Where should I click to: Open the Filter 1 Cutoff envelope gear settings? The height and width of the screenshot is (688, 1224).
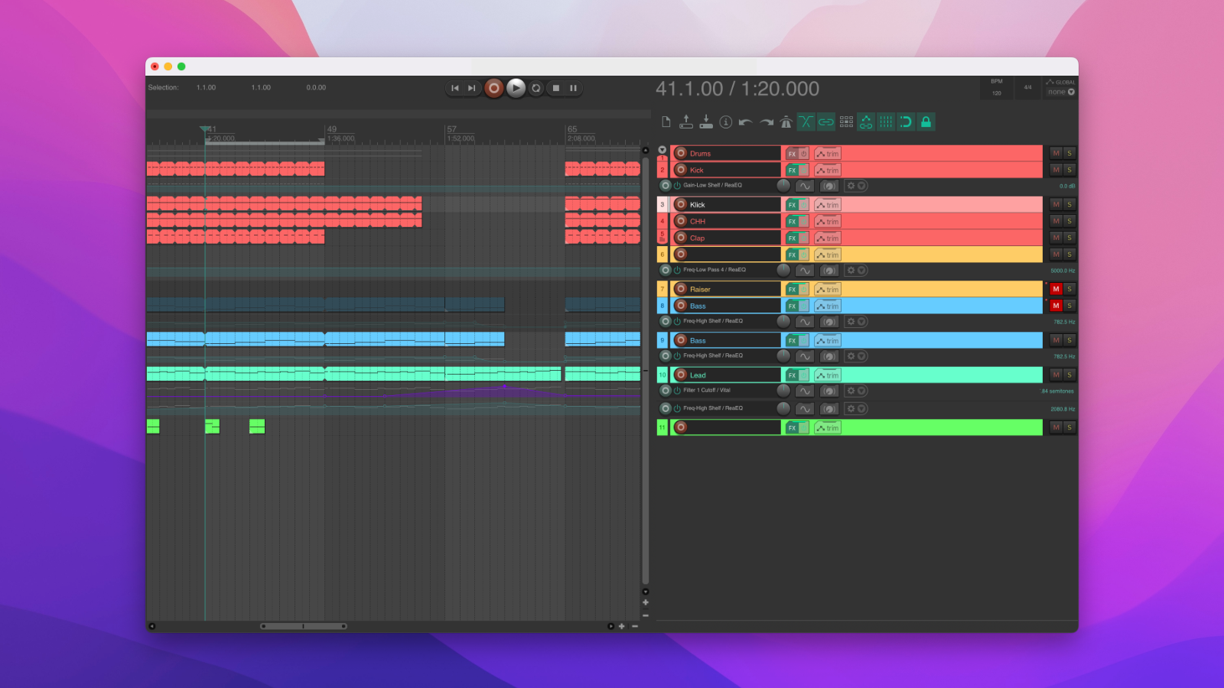pyautogui.click(x=851, y=391)
